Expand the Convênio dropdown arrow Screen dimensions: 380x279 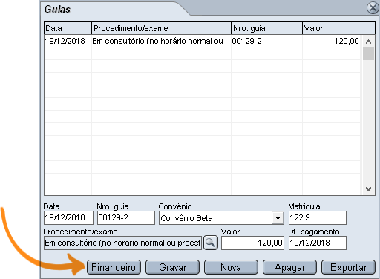[x=278, y=218]
